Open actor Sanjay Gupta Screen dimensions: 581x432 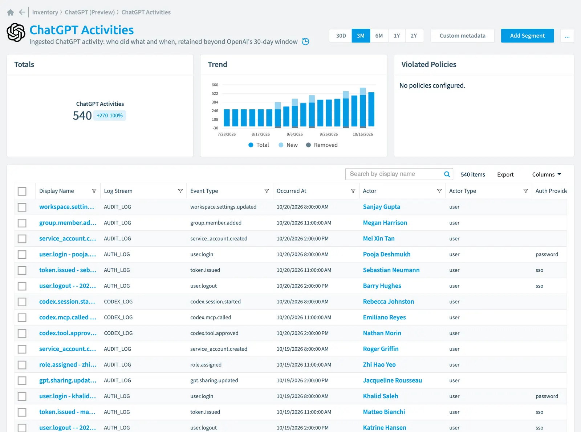381,207
